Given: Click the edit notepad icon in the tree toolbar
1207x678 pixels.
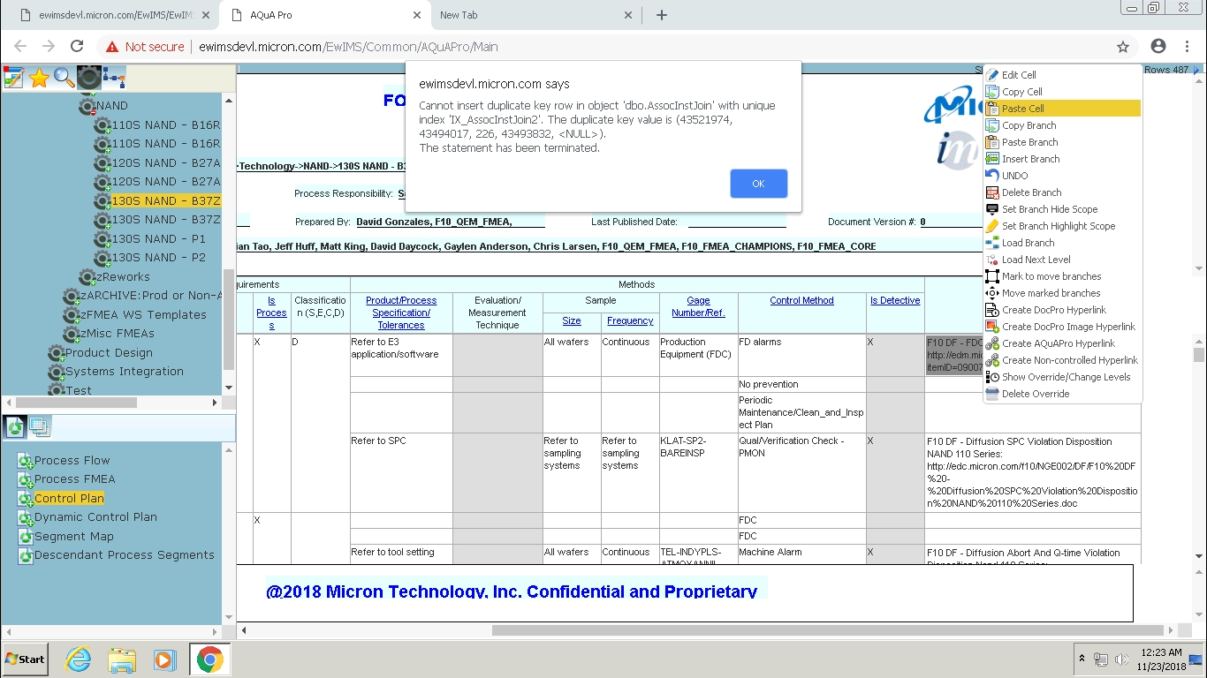Looking at the screenshot, I should (13, 78).
